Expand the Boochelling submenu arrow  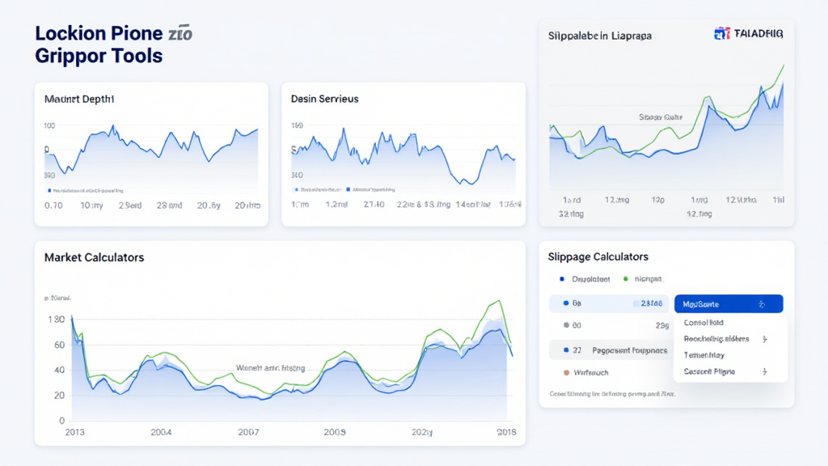point(764,339)
